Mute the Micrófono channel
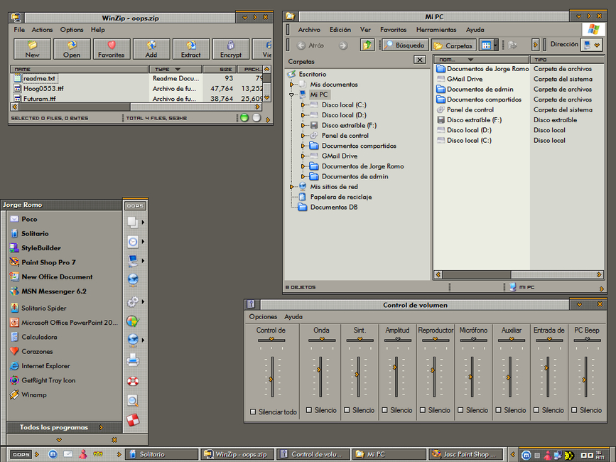Viewport: 616px width, 462px height. [x=460, y=410]
